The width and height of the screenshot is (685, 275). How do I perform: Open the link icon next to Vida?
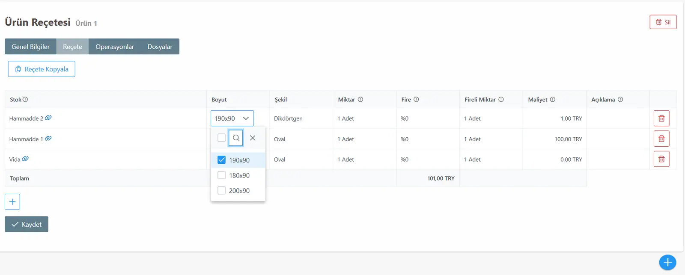tap(26, 159)
